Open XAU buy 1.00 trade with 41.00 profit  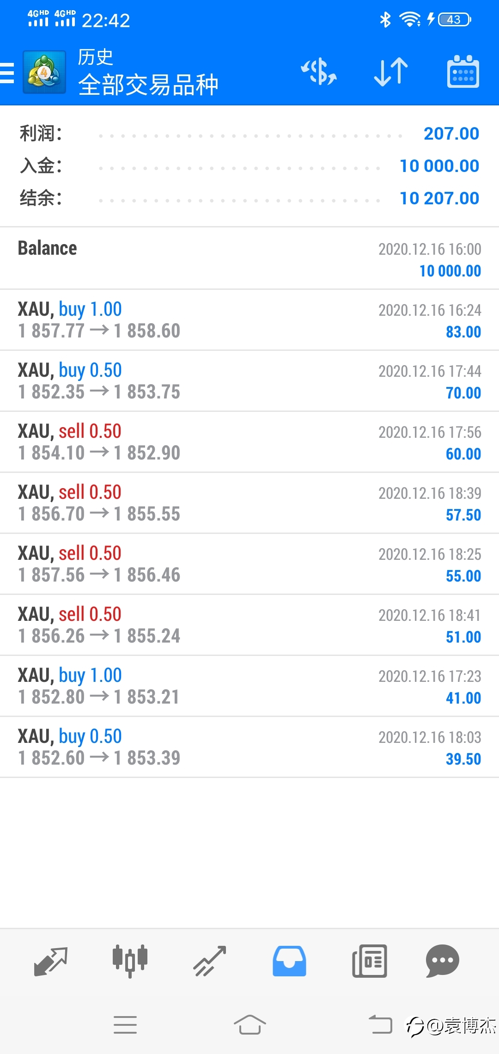tap(249, 686)
